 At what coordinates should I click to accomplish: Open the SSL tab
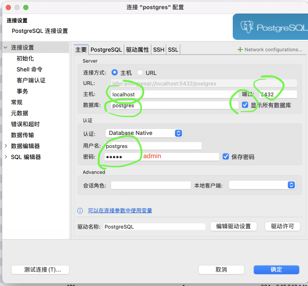pyautogui.click(x=173, y=50)
